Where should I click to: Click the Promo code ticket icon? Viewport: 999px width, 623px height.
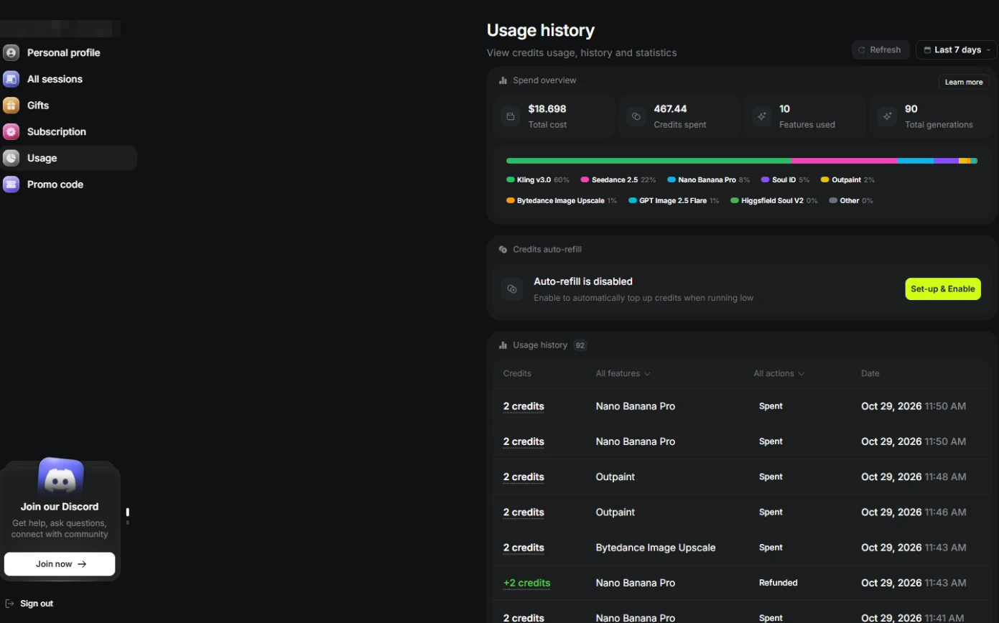(x=11, y=184)
